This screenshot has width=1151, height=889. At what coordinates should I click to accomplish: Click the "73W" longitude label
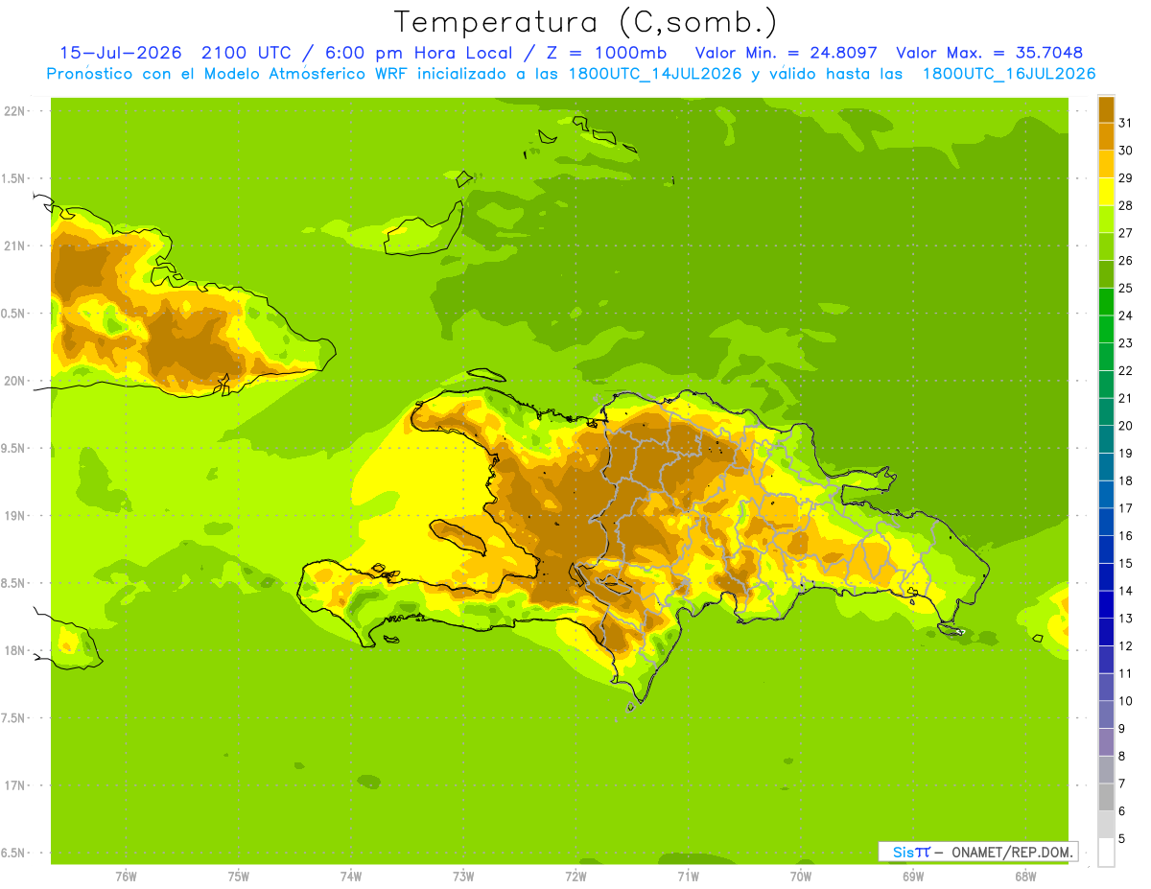(x=463, y=877)
